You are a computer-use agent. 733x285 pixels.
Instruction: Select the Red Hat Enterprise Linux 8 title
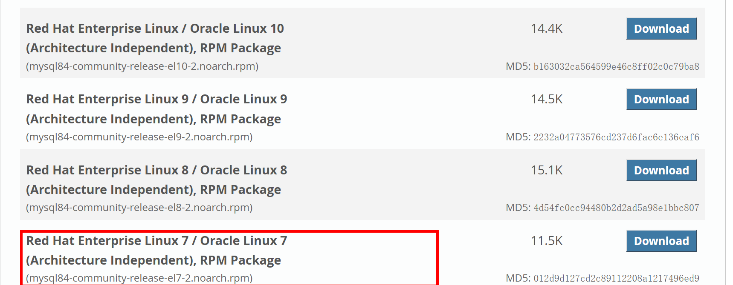156,180
